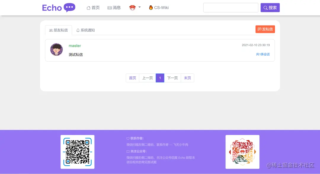Click the Echo speech bubble logo icon

point(69,7)
